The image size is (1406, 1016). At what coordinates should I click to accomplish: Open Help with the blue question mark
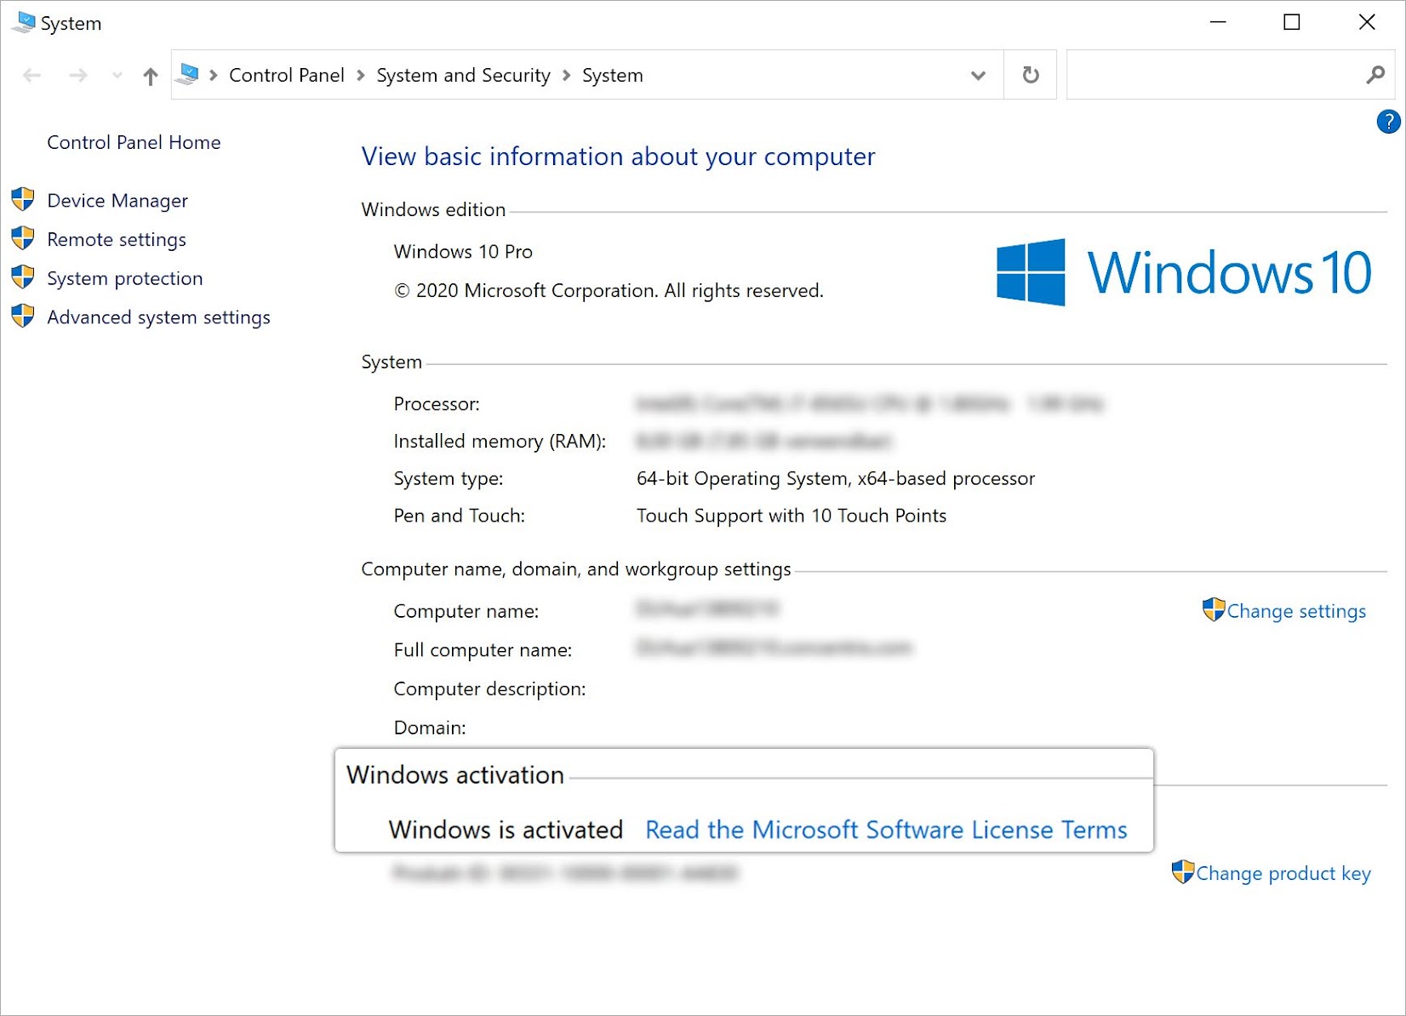(x=1388, y=122)
